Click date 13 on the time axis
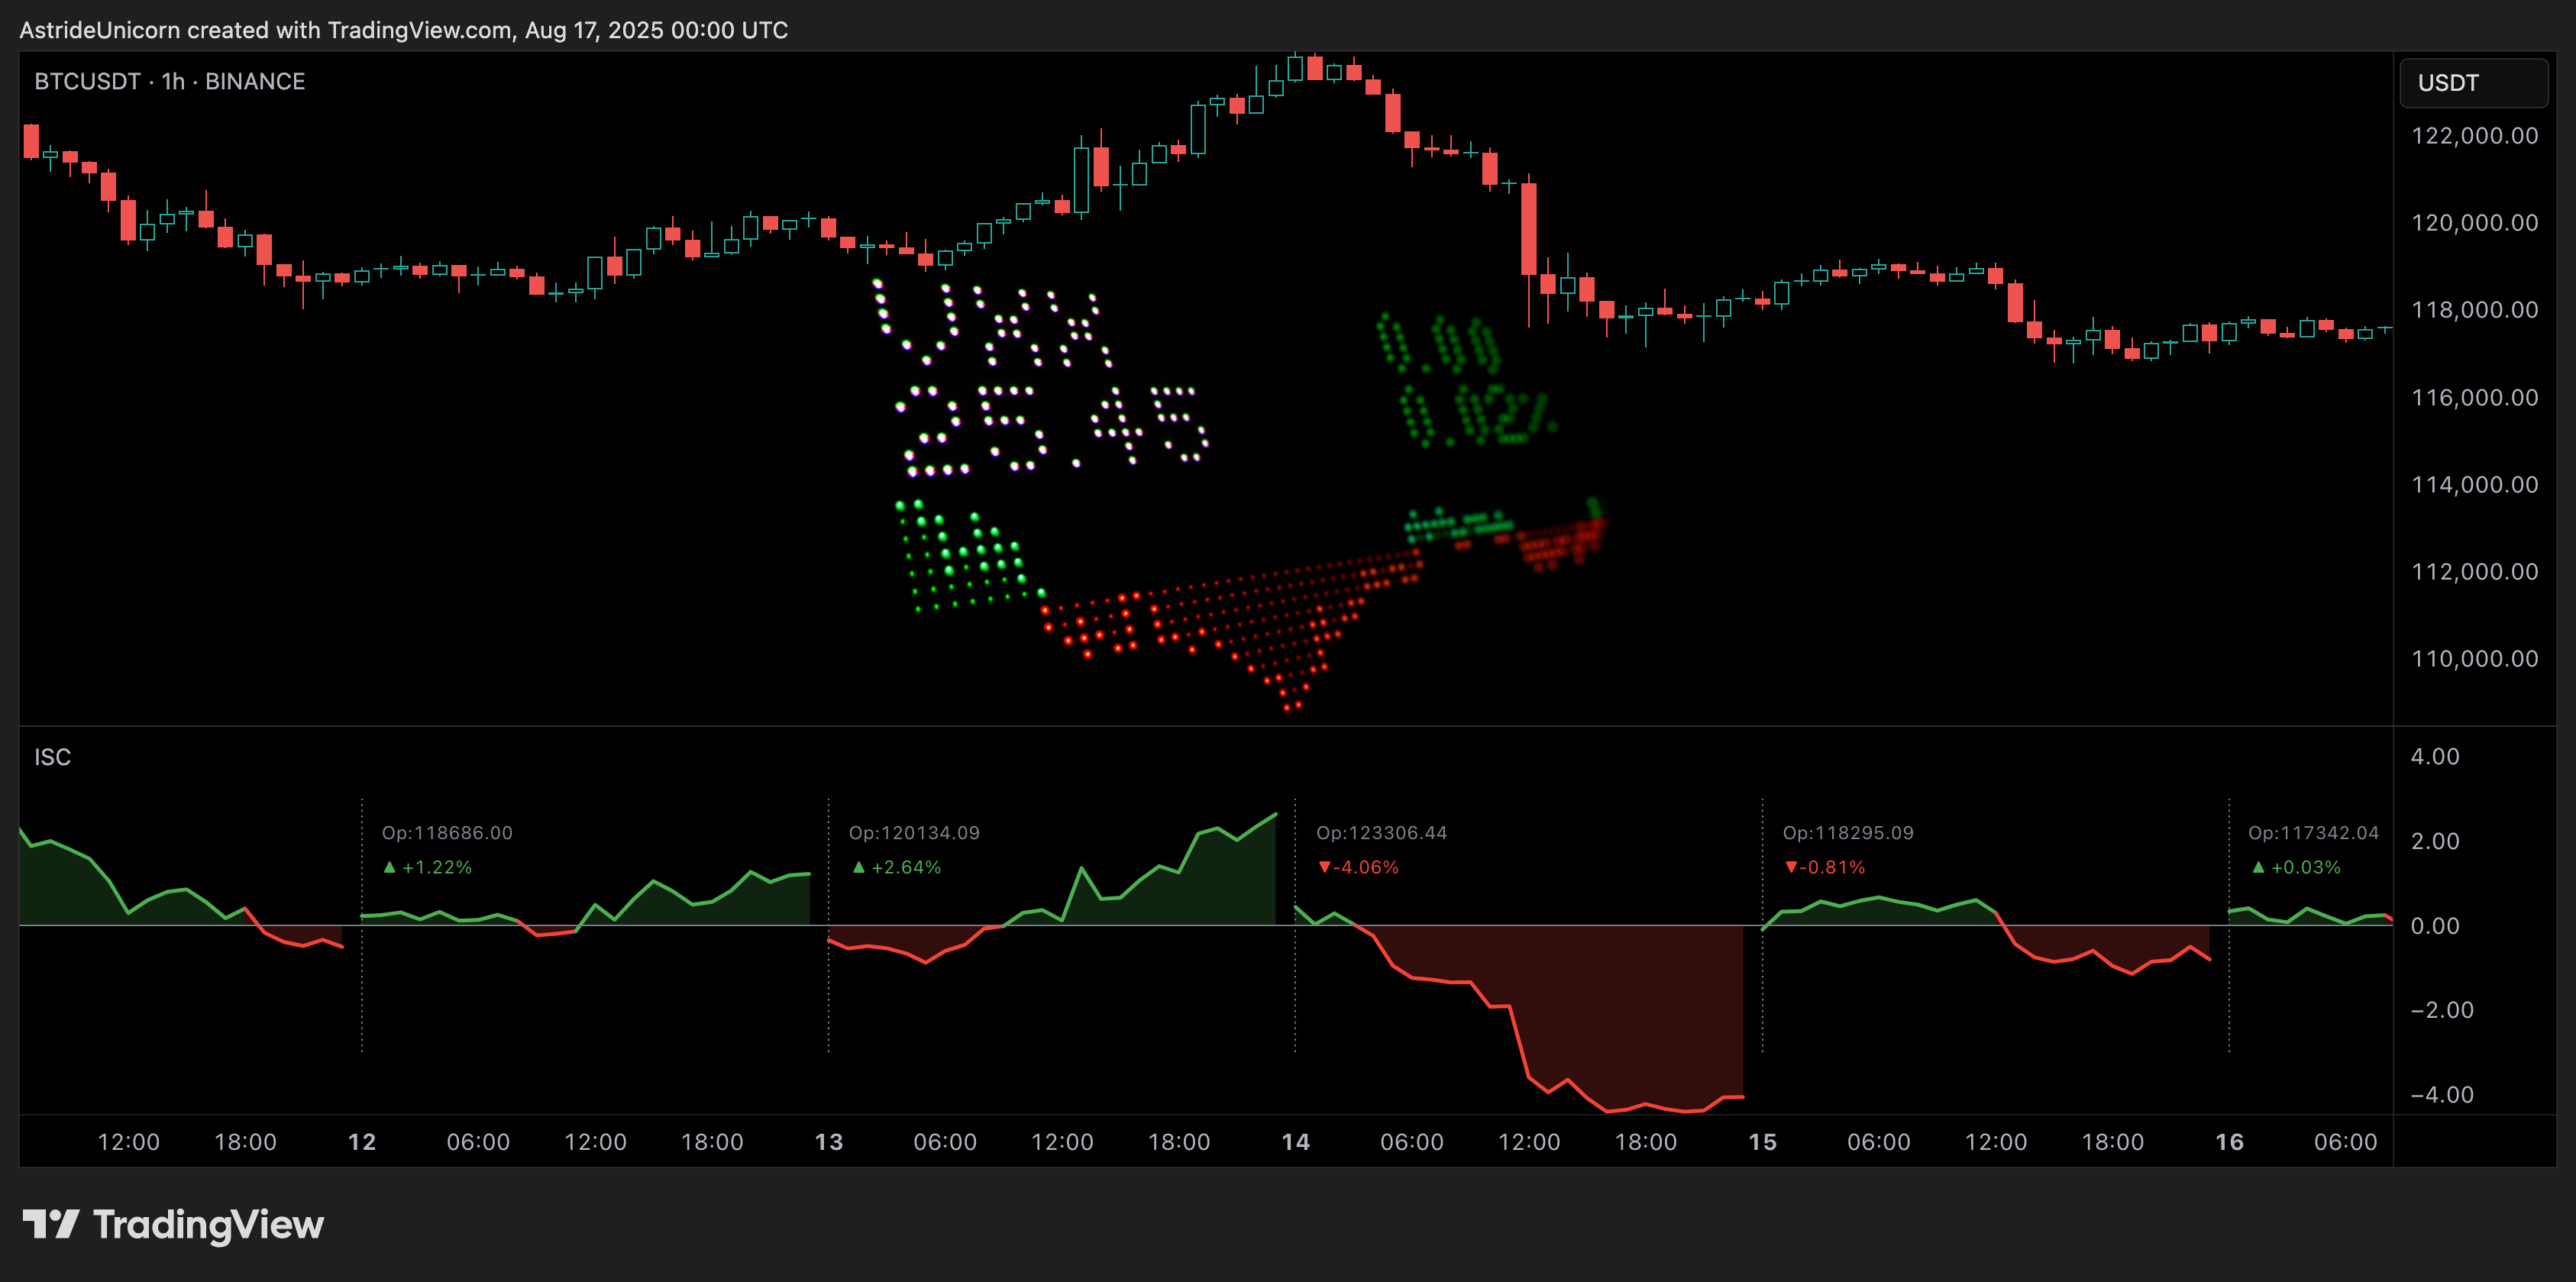 point(829,1142)
